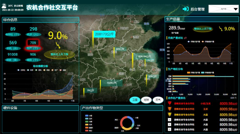Toggle the blue 小麦 legend in crop chart
240x134 pixels.
[89, 116]
